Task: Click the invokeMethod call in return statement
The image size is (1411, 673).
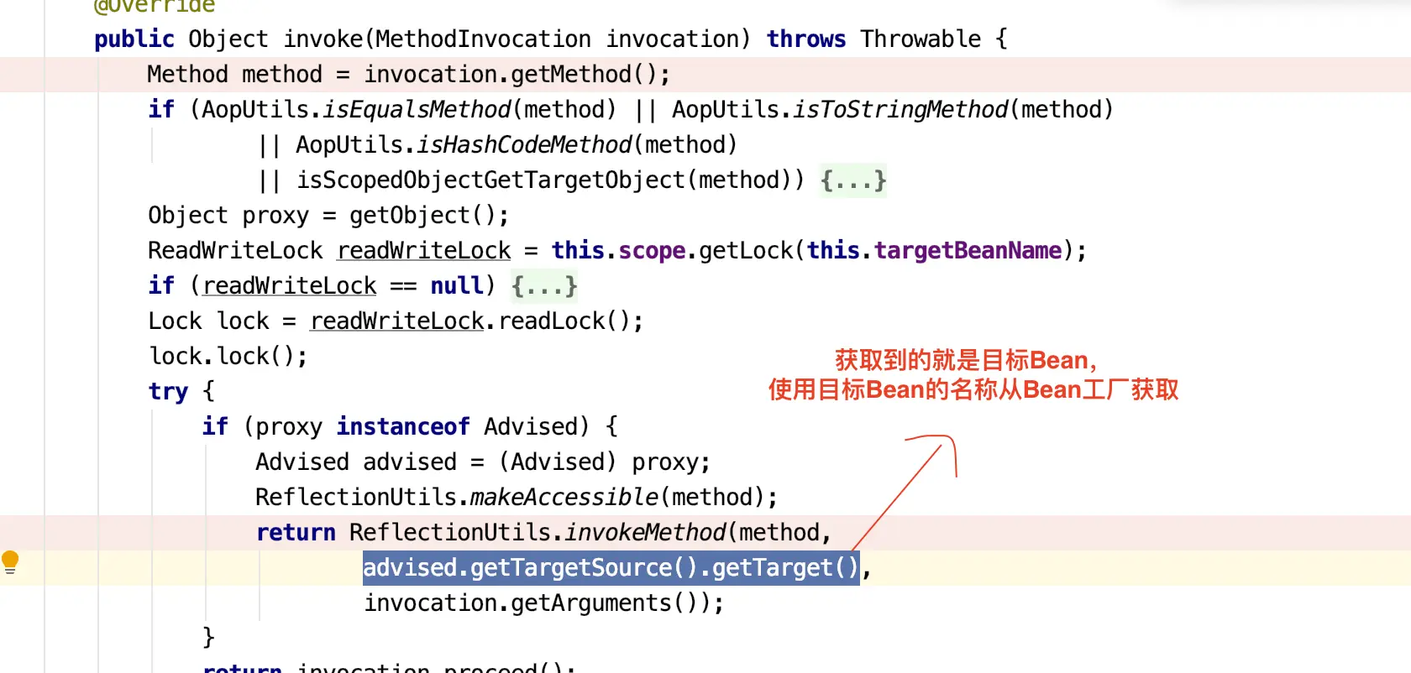Action: [645, 533]
